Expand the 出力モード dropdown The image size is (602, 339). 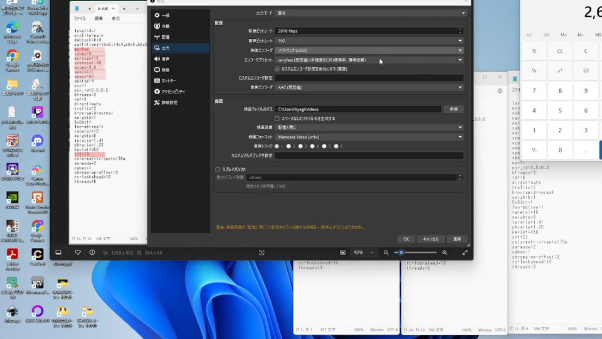[370, 13]
